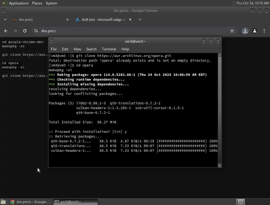Click terminal scrollbar up arrow
The width and height of the screenshot is (270, 205).
[x=220, y=55]
